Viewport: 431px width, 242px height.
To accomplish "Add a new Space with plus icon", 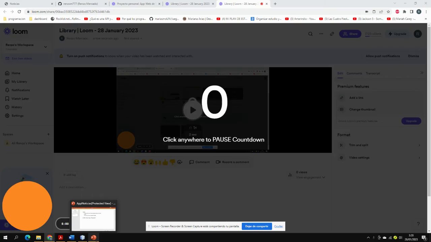I will point(48,134).
